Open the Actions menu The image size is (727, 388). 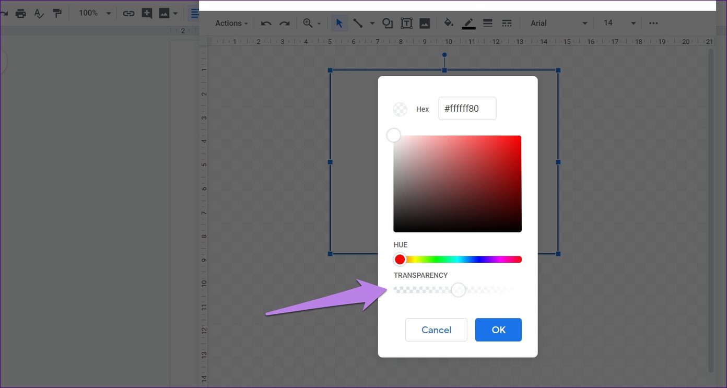pos(231,23)
